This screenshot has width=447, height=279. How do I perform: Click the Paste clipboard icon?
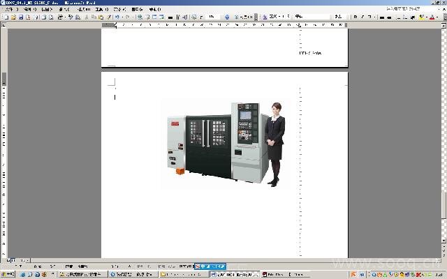tap(101, 17)
